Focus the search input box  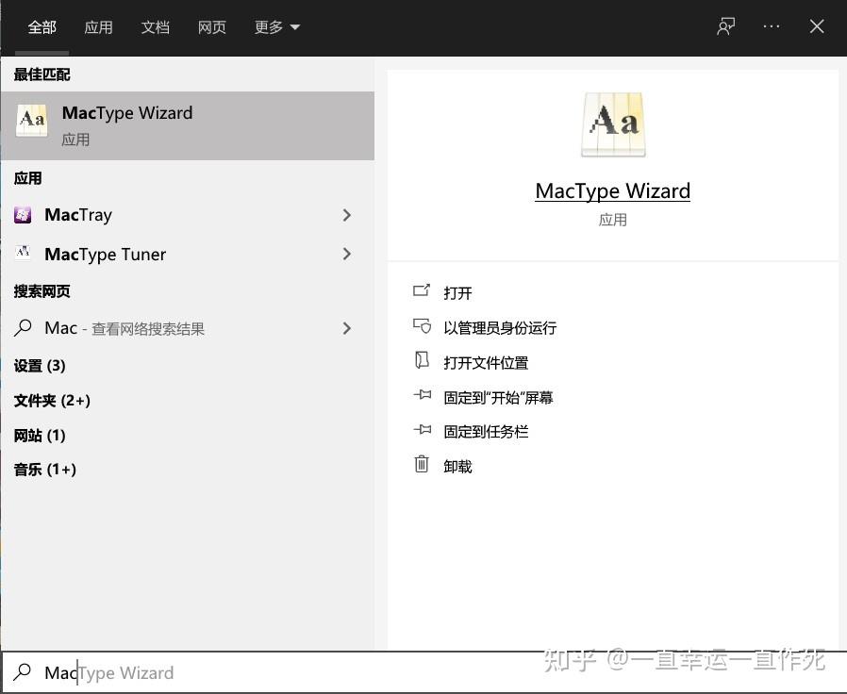coord(423,672)
